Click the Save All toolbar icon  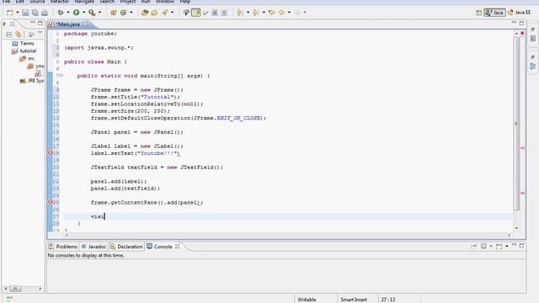35,13
